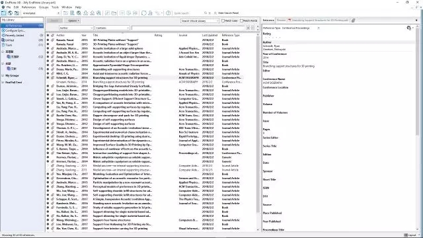
Task: Click the Find Full Text toolbar icon
Action: [x=98, y=13]
